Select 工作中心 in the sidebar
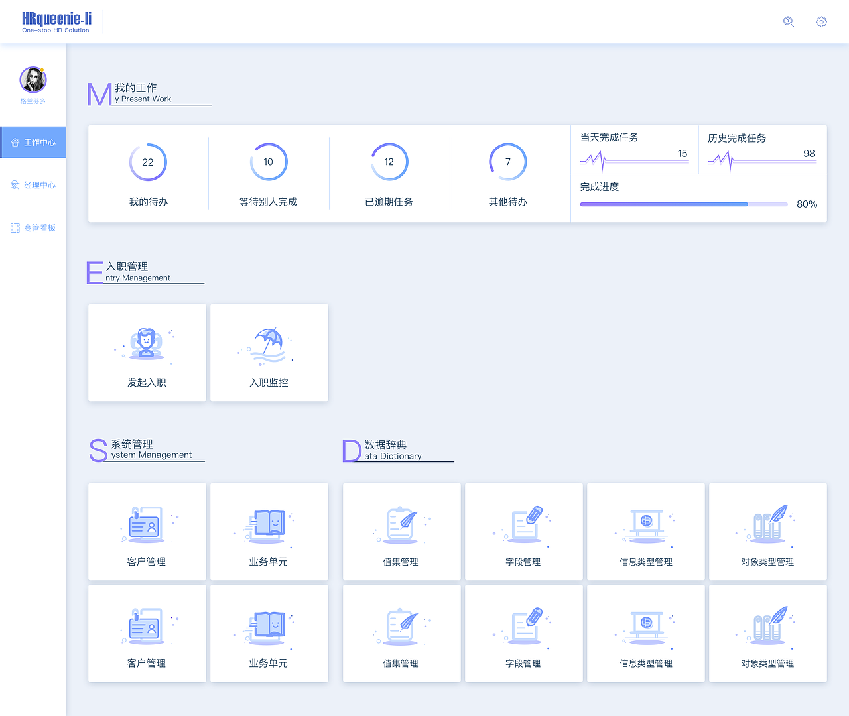Screen dimensions: 849x716 (x=33, y=143)
